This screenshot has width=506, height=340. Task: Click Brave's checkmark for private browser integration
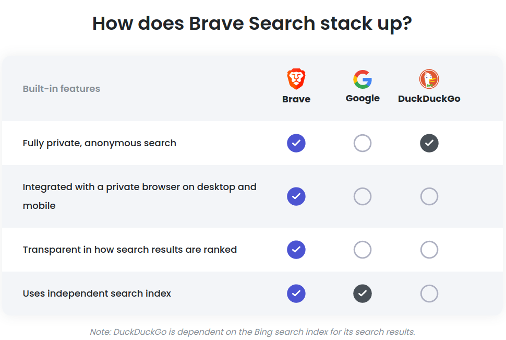click(296, 196)
